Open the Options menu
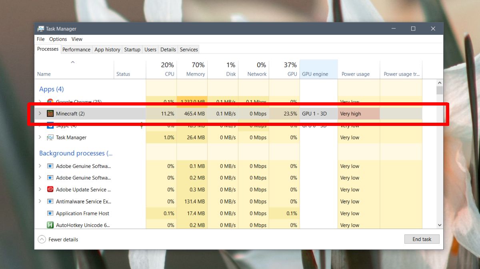 pyautogui.click(x=58, y=39)
